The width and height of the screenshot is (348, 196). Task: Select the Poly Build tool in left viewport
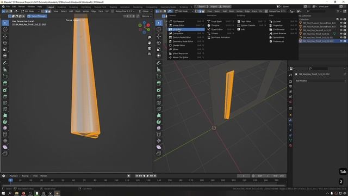(x=5, y=115)
